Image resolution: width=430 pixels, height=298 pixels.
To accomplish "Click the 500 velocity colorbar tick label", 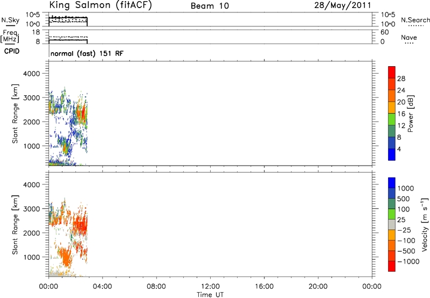I will (404, 199).
